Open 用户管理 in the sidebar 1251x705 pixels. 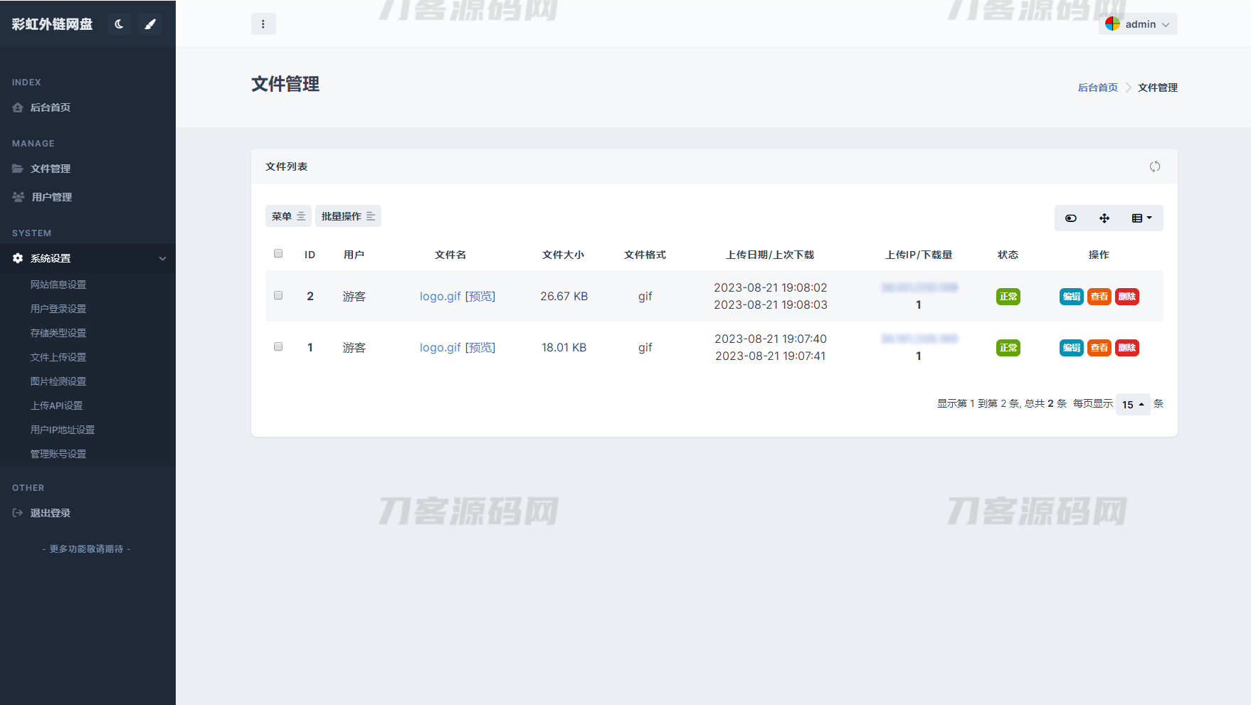click(x=51, y=197)
